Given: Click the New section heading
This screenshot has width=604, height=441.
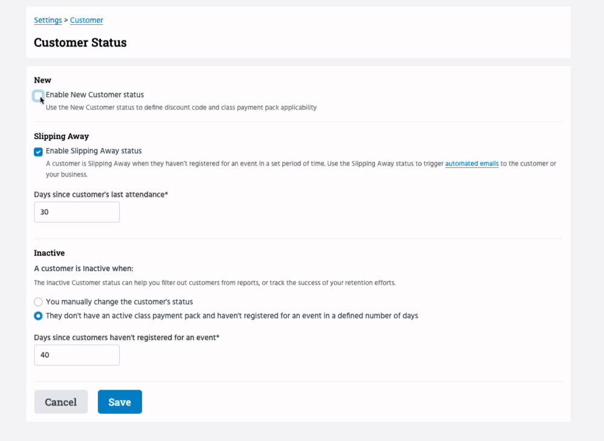Looking at the screenshot, I should click(42, 80).
